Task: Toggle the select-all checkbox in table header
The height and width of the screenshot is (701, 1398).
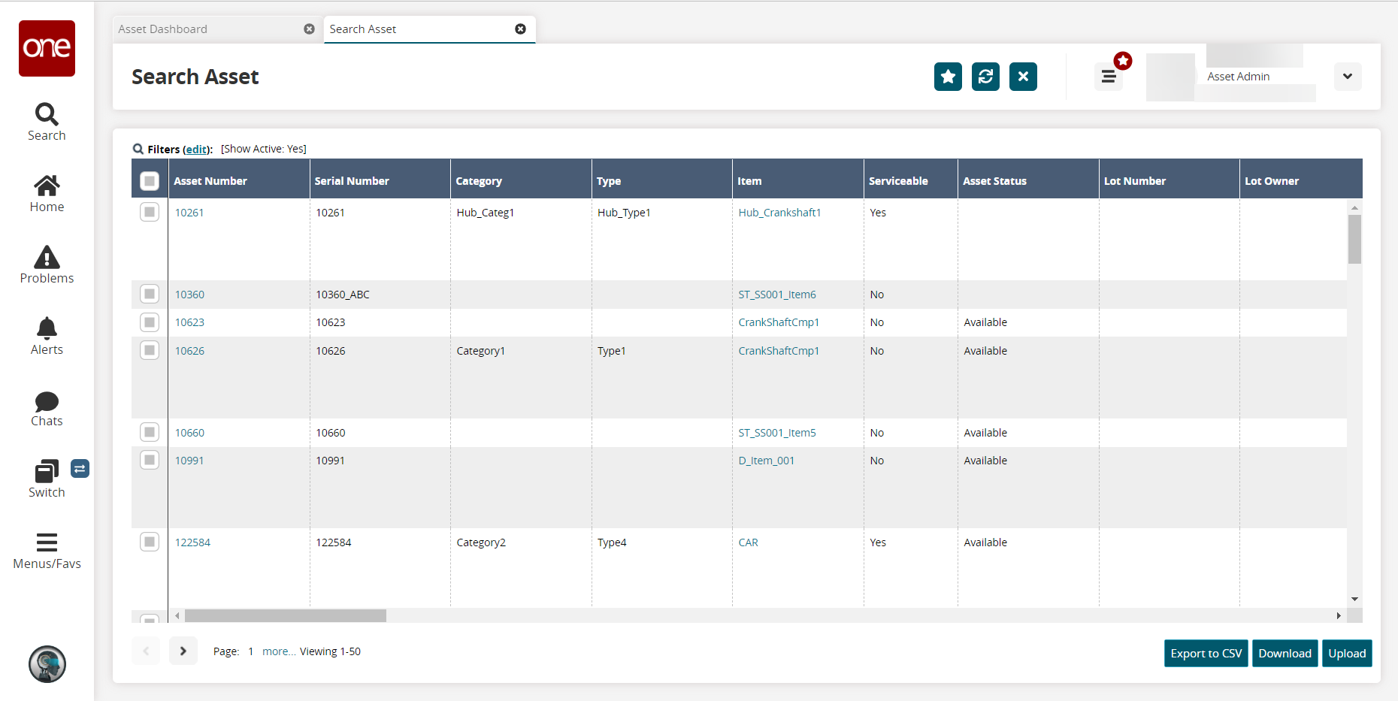Action: coord(150,181)
